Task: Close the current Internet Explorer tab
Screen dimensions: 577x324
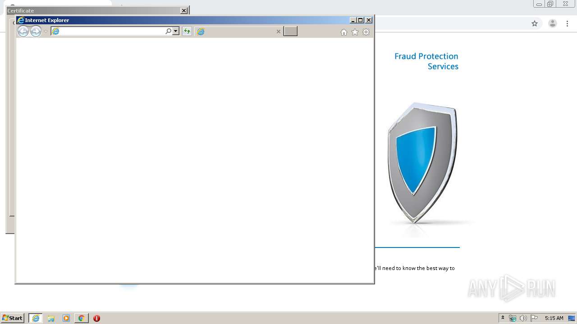Action: tap(279, 31)
